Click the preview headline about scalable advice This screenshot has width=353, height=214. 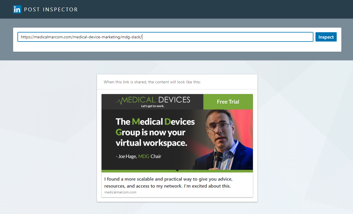click(x=168, y=182)
